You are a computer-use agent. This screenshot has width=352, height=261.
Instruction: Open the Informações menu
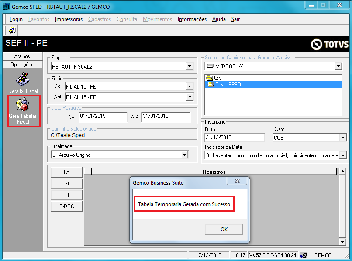click(192, 19)
